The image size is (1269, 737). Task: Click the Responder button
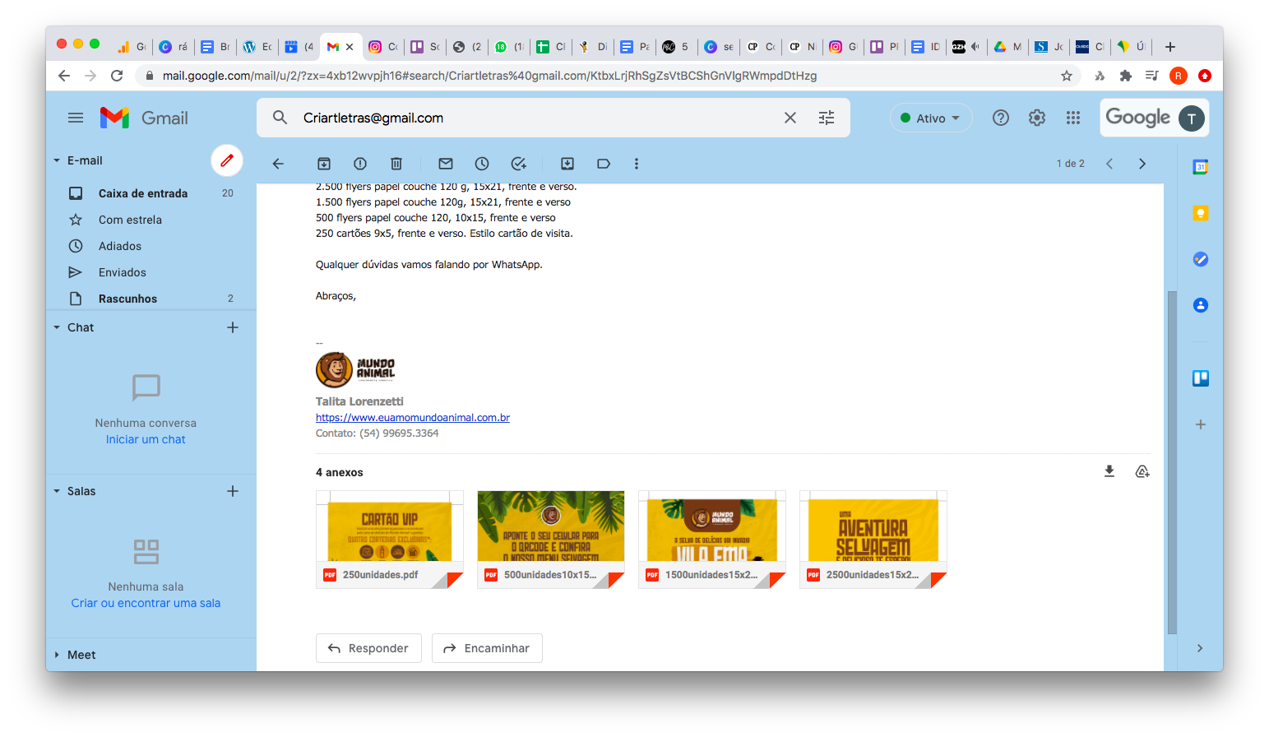coord(368,648)
